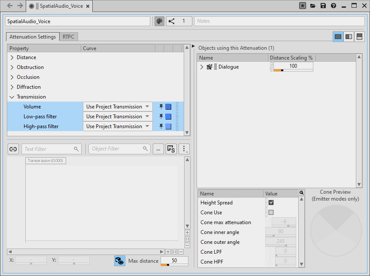Click vertical zoom-in plus button of graph
370x276 pixels.
coord(187,232)
